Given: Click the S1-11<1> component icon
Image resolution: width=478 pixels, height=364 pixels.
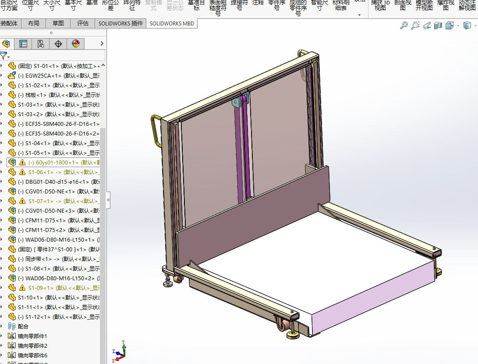Looking at the screenshot, I should coord(12,307).
